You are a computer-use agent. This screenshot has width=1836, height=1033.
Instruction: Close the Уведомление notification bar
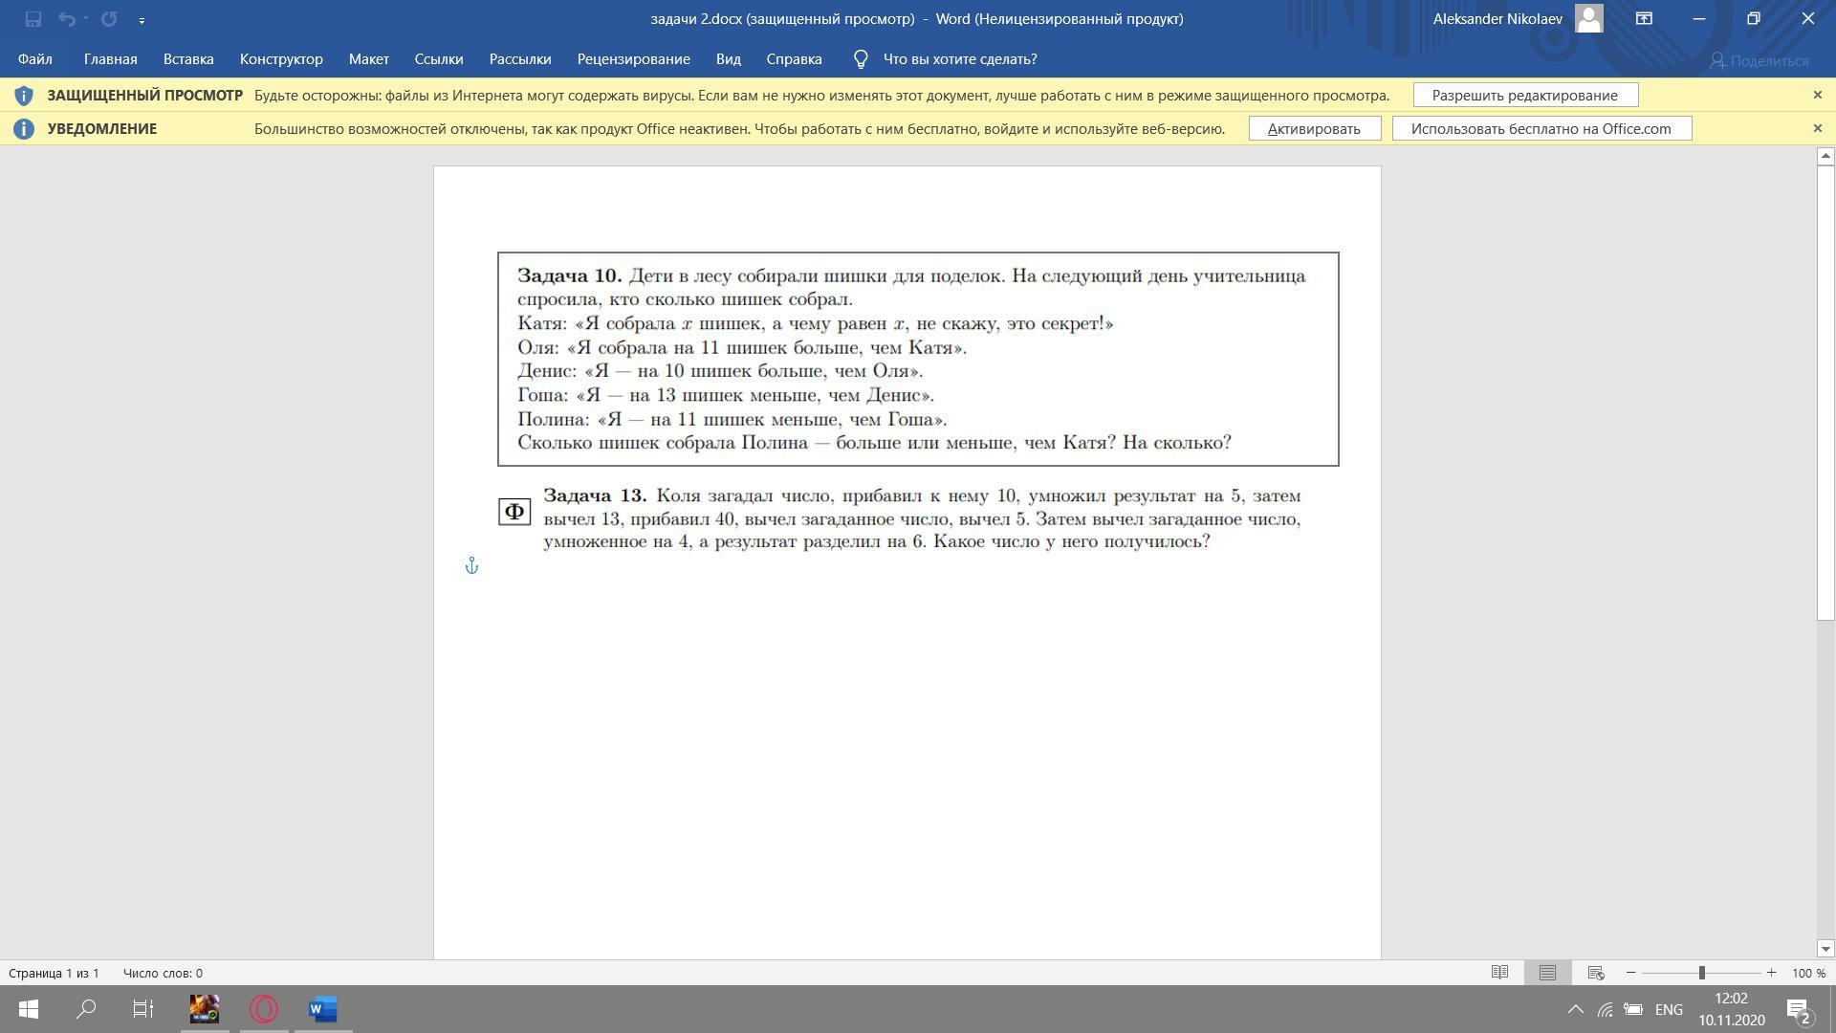[1818, 128]
